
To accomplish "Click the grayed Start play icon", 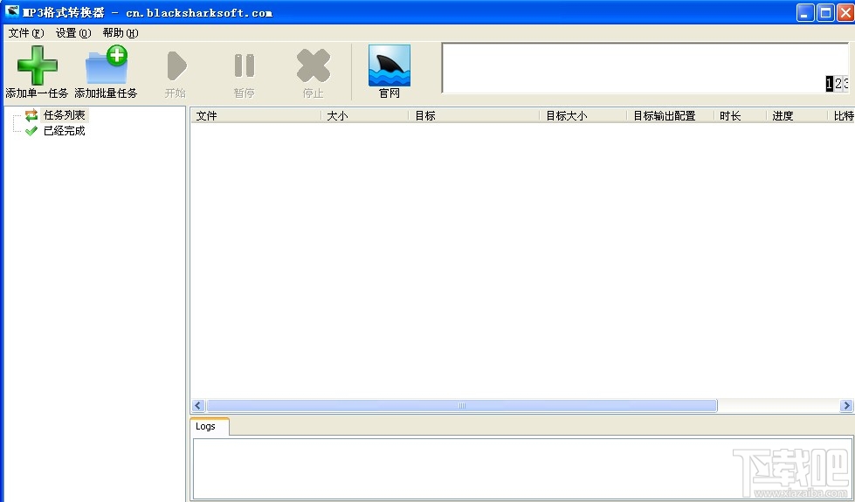I will (x=176, y=65).
